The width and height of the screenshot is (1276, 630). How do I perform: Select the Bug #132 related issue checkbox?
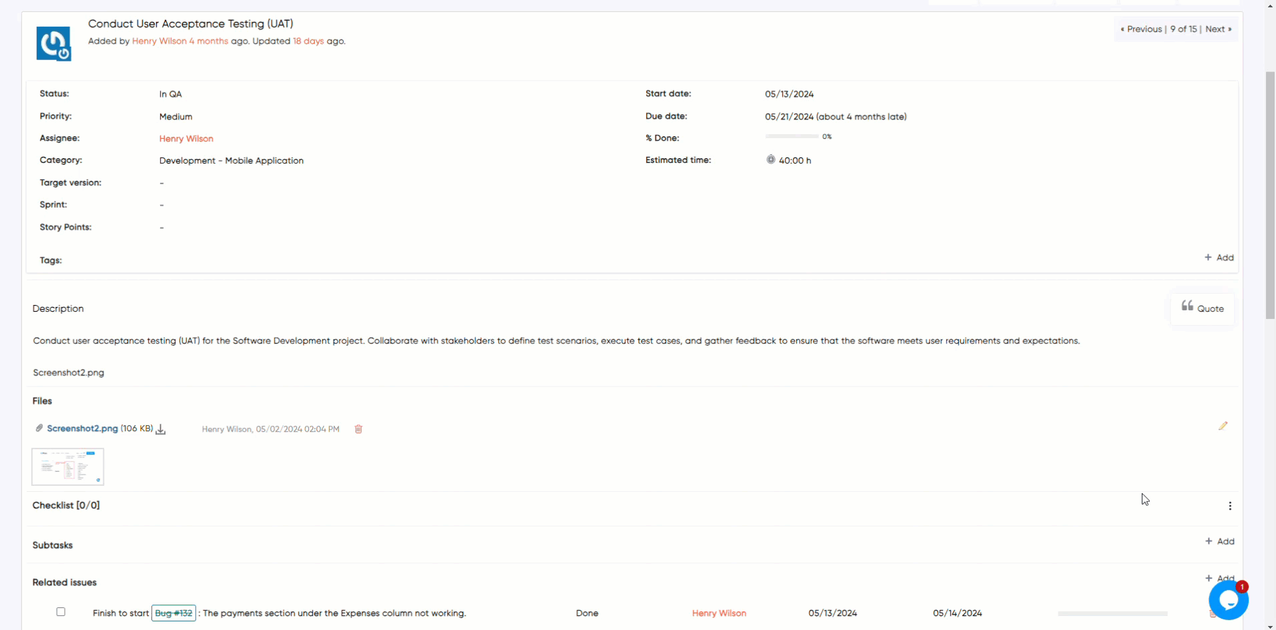(x=61, y=612)
